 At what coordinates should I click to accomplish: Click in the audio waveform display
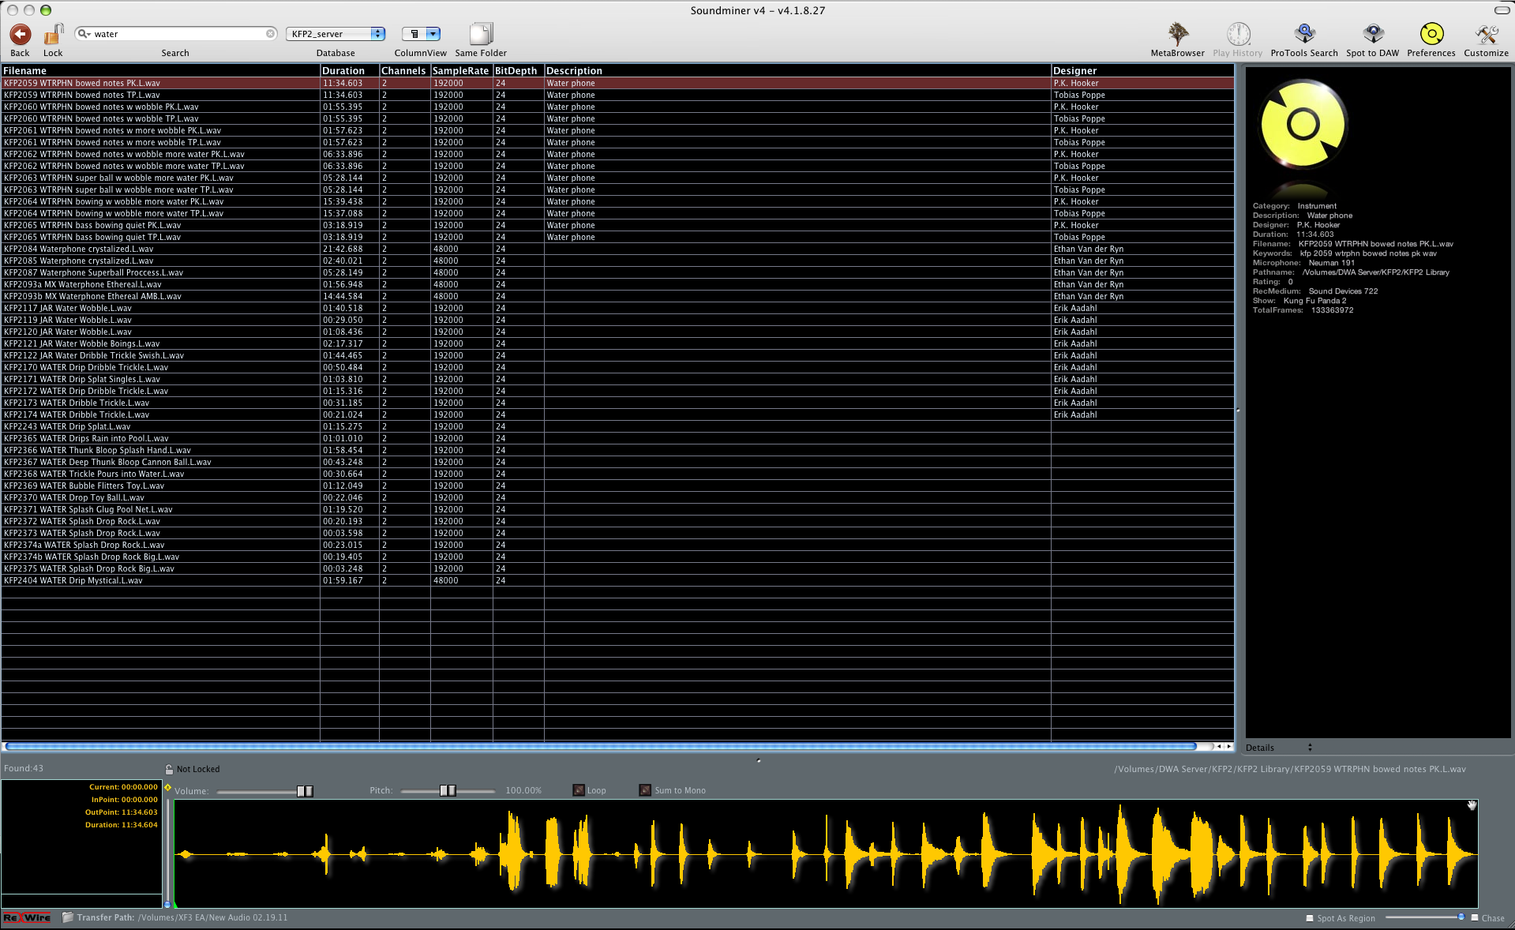tap(826, 853)
